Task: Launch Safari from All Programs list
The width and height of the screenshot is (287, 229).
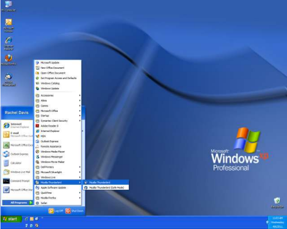Action: pos(58,203)
